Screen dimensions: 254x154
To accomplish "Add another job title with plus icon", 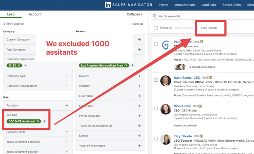I will (x=44, y=121).
